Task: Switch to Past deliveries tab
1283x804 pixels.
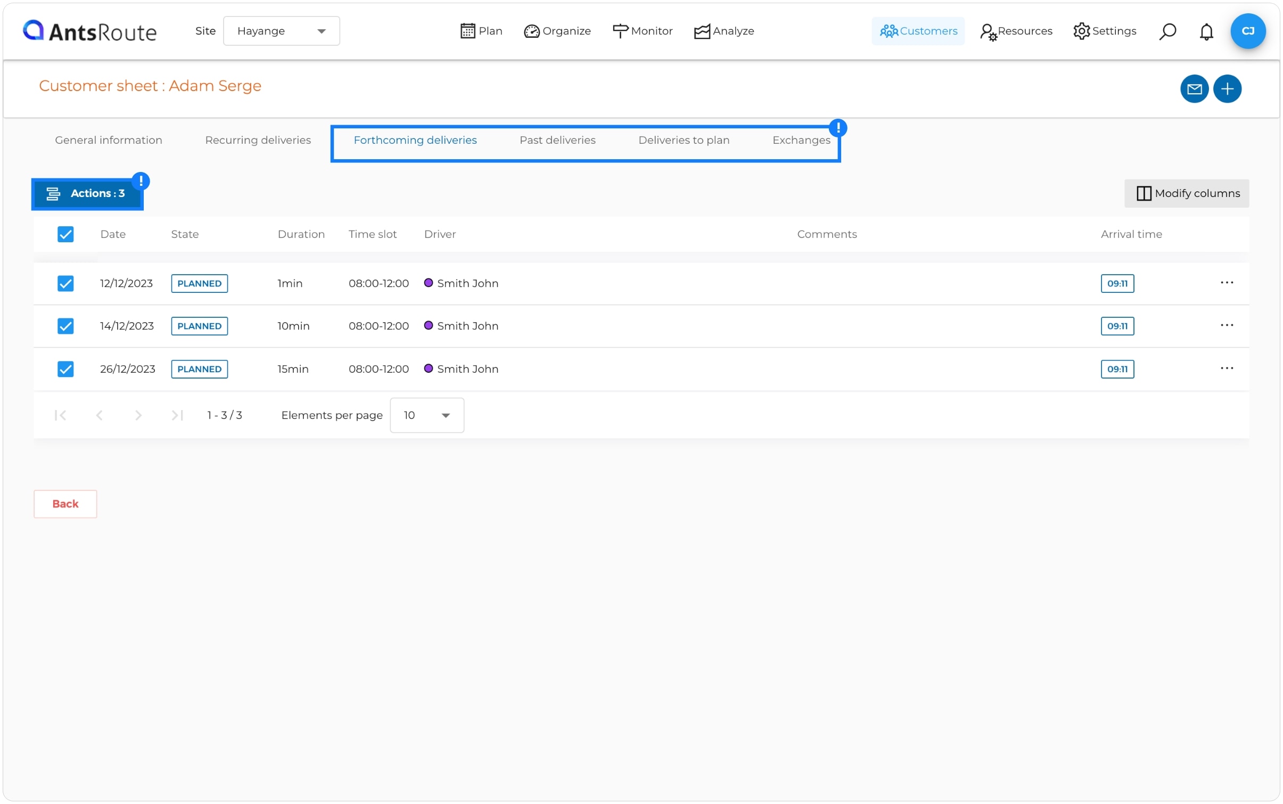Action: [557, 140]
